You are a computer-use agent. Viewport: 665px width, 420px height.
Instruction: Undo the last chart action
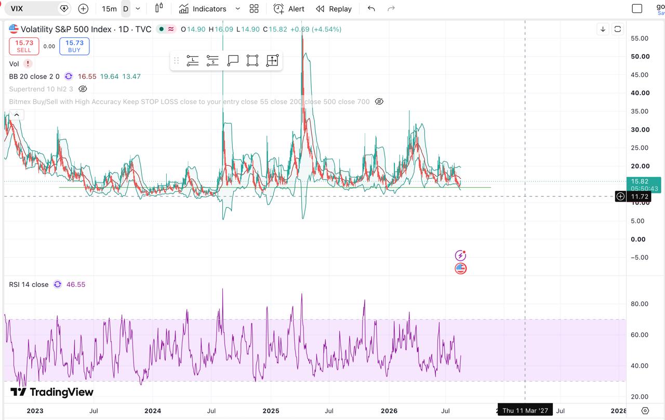[x=371, y=9]
